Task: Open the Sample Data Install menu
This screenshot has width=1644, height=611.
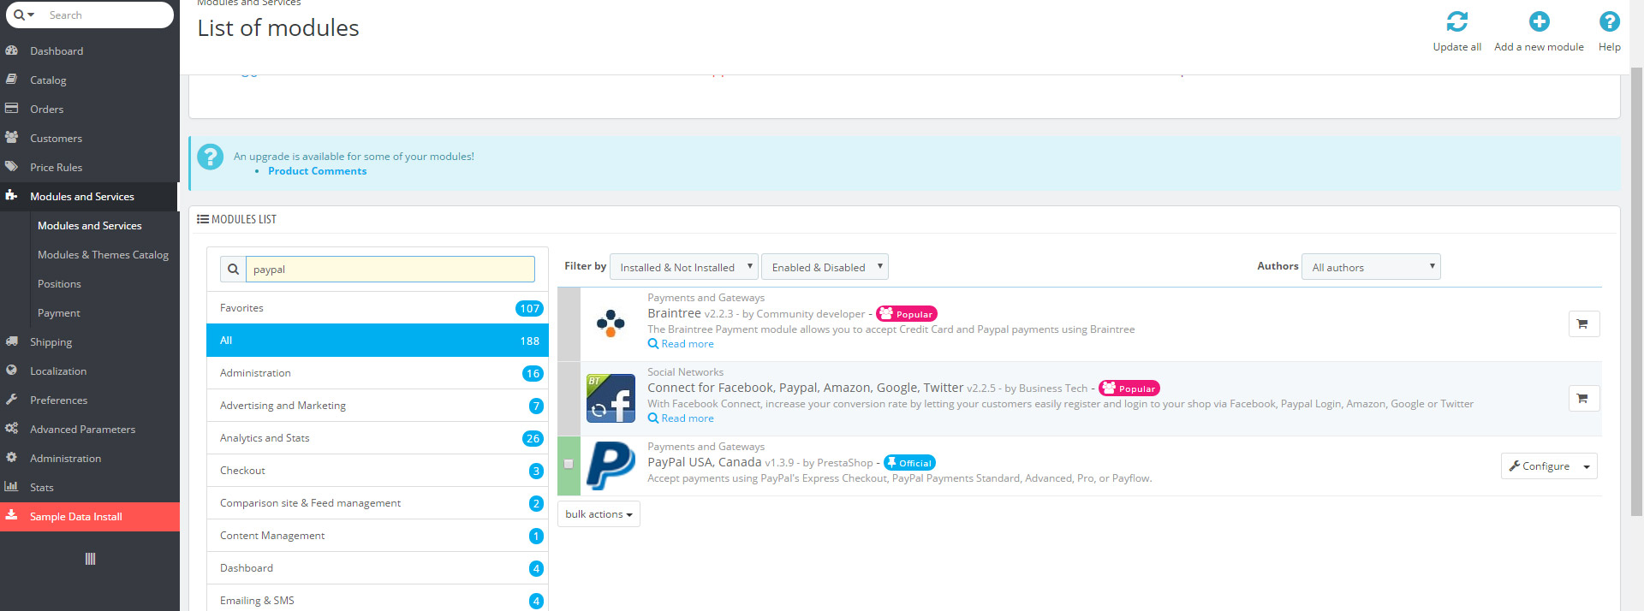Action: 90,517
